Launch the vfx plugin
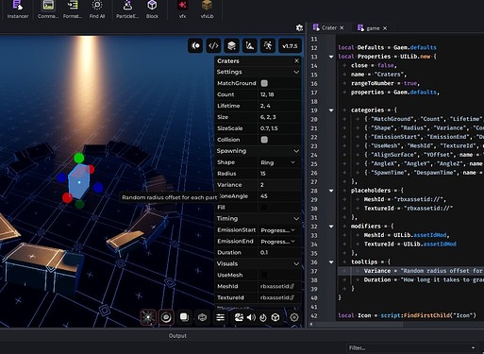484x354 pixels. (182, 9)
